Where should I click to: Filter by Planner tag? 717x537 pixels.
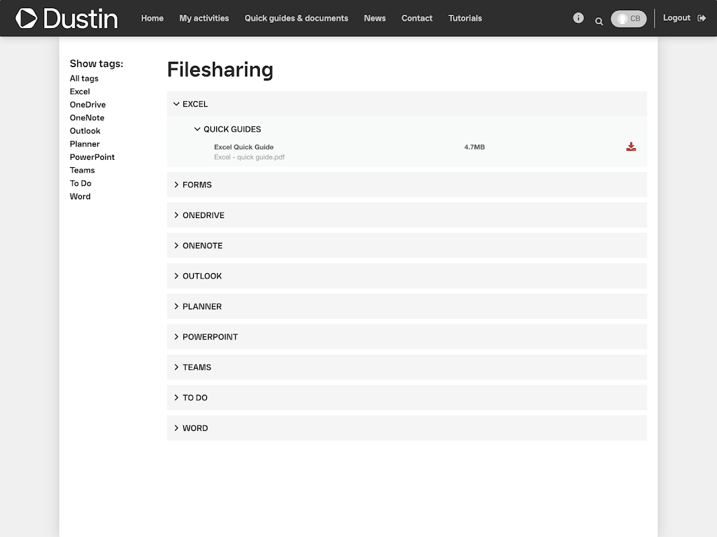point(85,144)
